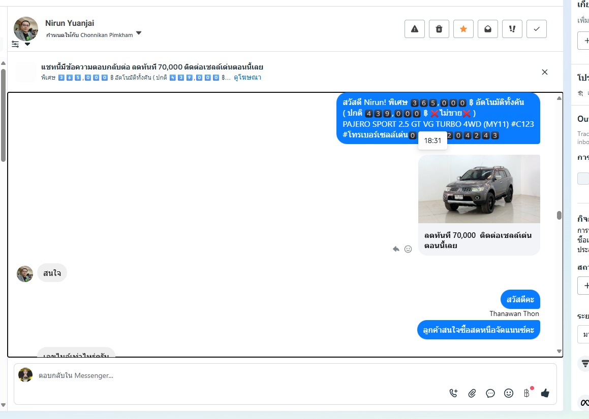The width and height of the screenshot is (589, 419).
Task: Open saved replies speech bubble icon
Action: click(490, 393)
